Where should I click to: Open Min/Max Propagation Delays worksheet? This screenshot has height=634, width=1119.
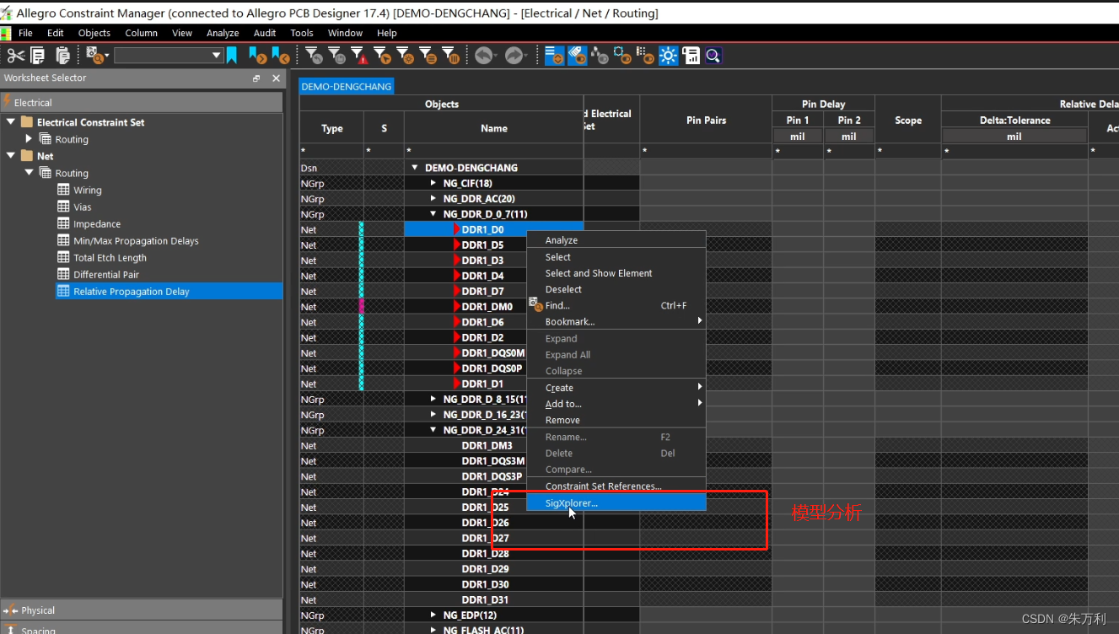(136, 240)
